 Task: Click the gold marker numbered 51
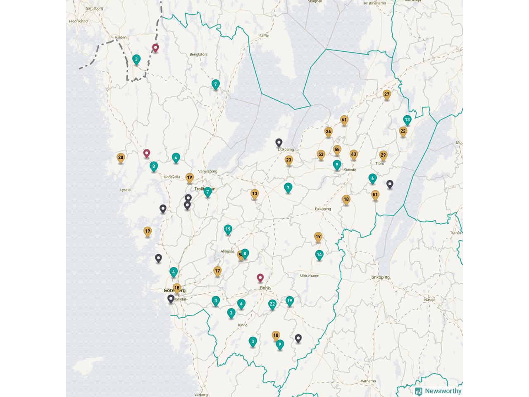pyautogui.click(x=375, y=194)
